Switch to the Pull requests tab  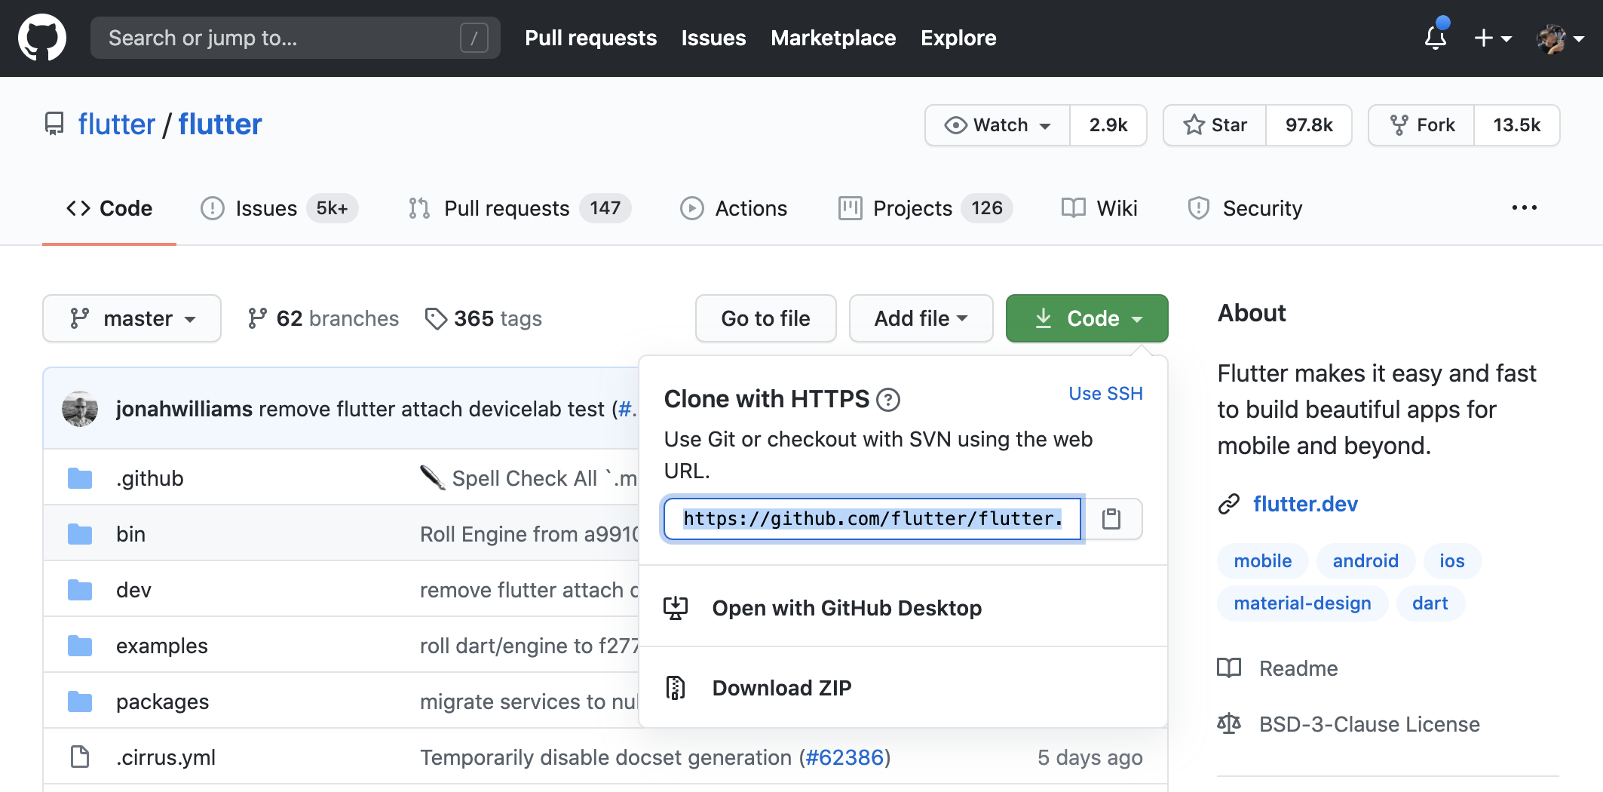[x=520, y=208]
